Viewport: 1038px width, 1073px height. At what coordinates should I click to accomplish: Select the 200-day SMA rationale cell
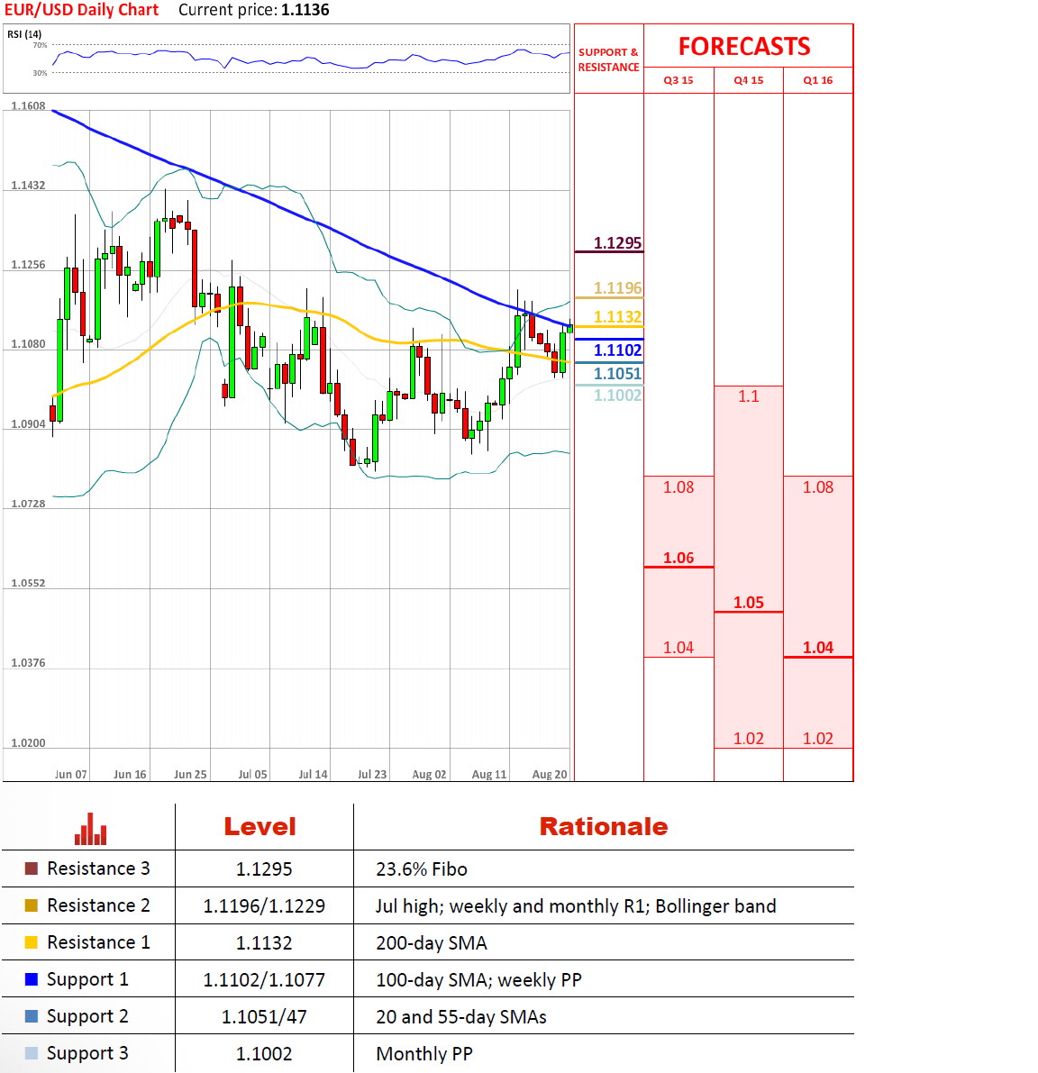432,943
